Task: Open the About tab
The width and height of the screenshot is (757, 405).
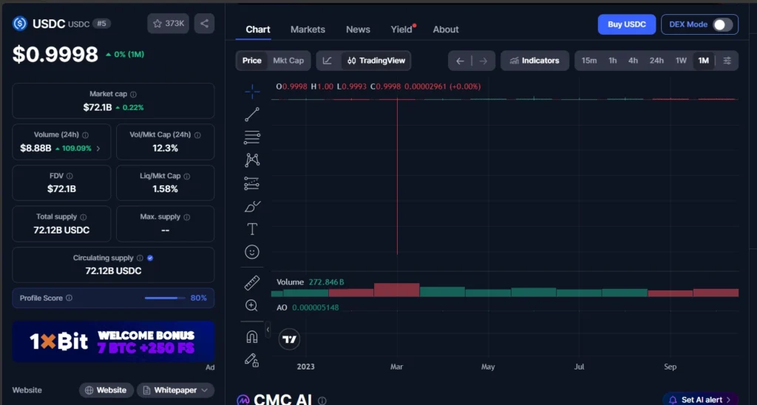Action: [446, 30]
